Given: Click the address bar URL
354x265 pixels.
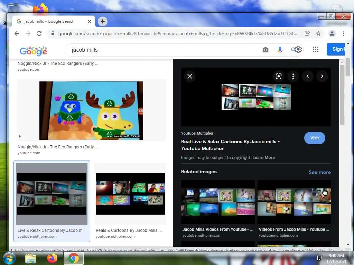Looking at the screenshot, I should click(178, 33).
